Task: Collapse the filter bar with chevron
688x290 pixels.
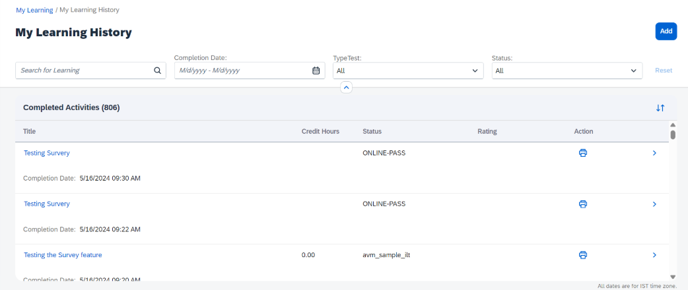Action: point(346,88)
